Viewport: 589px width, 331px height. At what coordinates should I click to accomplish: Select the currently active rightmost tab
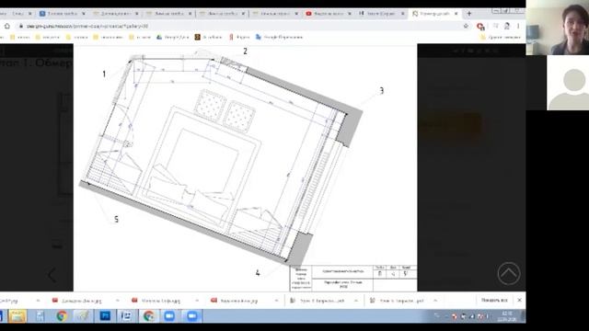click(x=435, y=14)
